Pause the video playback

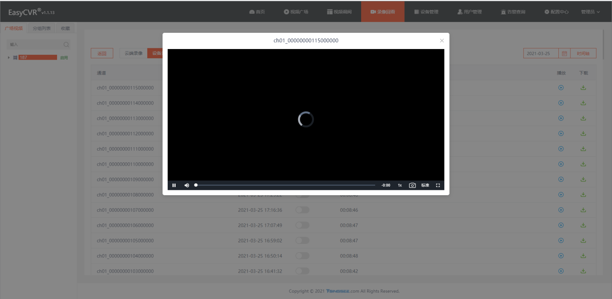click(x=174, y=185)
